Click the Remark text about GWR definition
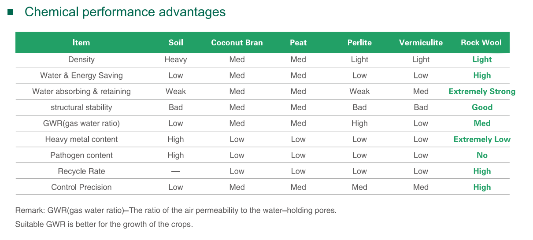The image size is (533, 240). tap(176, 210)
